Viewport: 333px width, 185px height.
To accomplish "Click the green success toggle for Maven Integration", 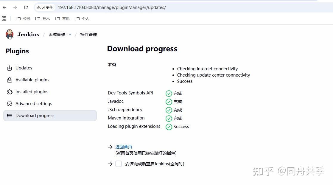I will [x=169, y=118].
